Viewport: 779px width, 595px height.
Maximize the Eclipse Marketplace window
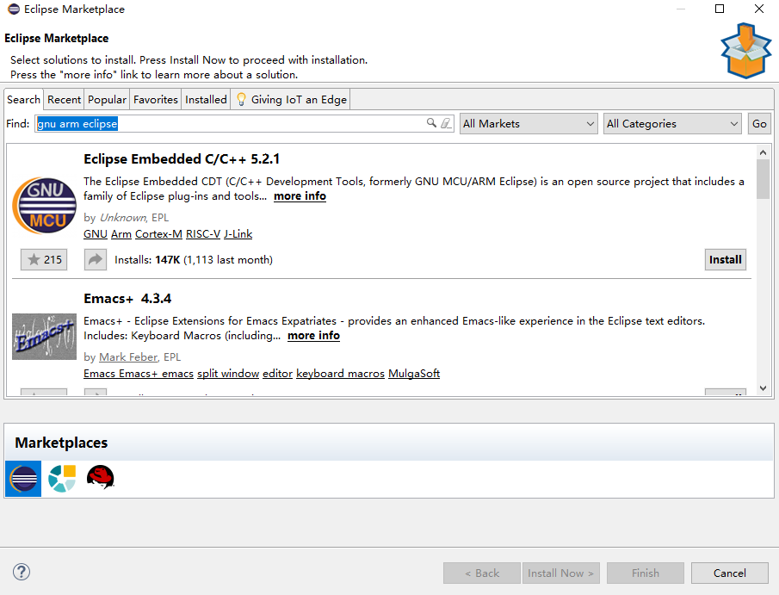click(x=720, y=9)
